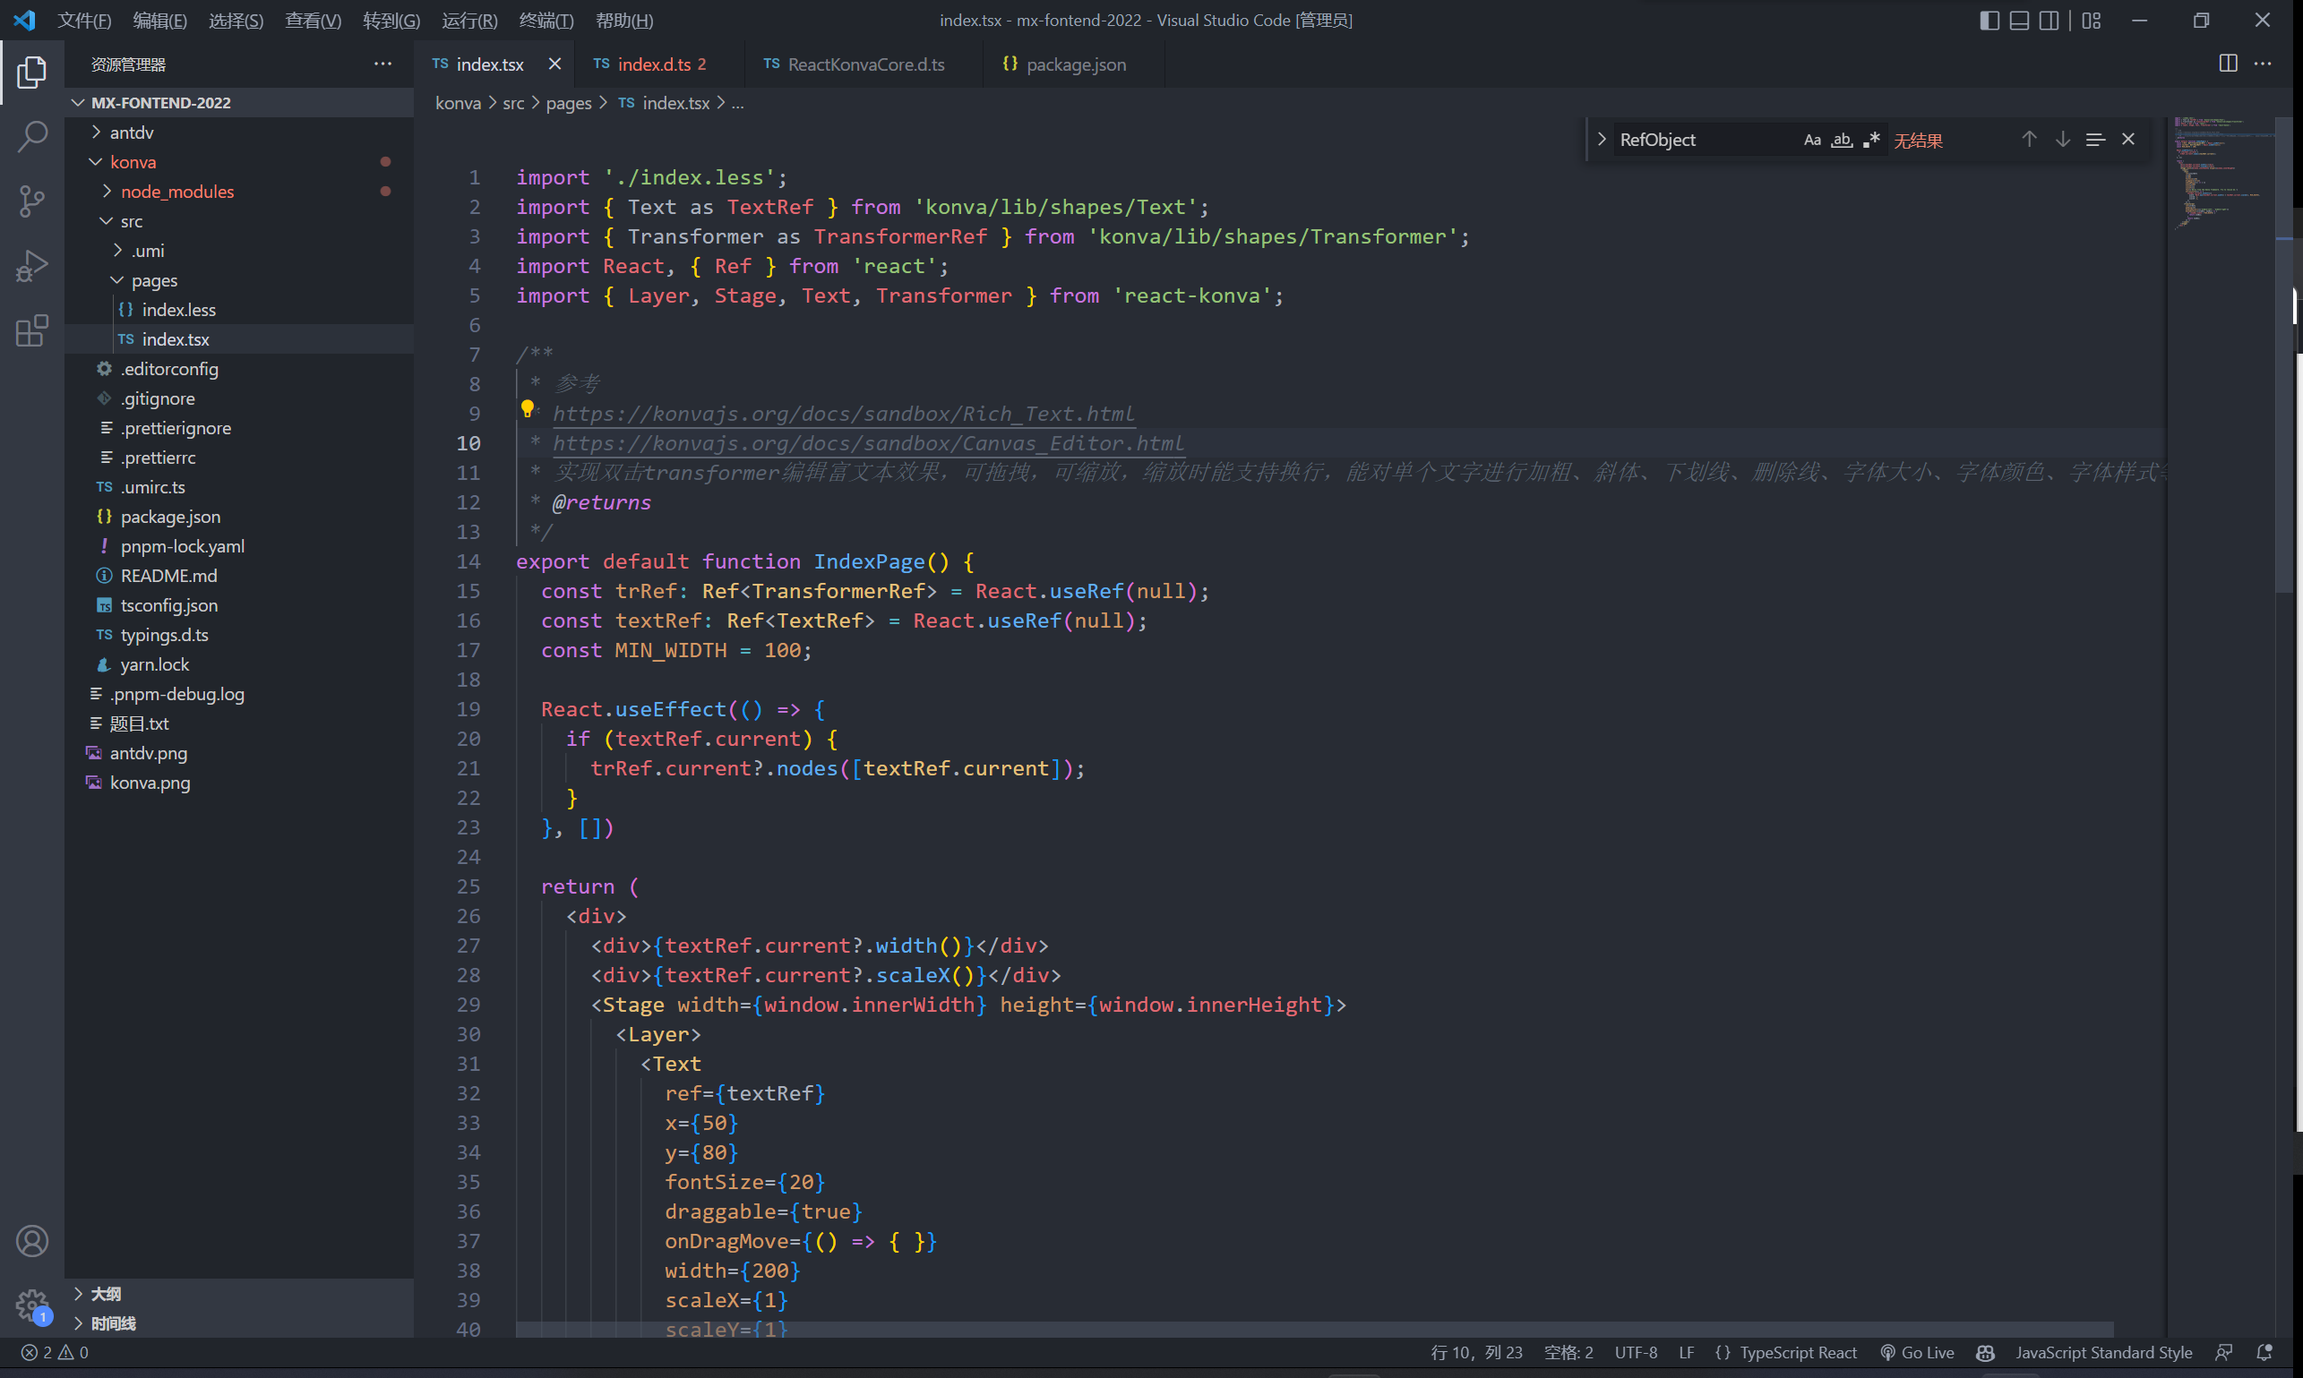Expand the antdv folder
This screenshot has width=2303, height=1378.
pyautogui.click(x=131, y=132)
